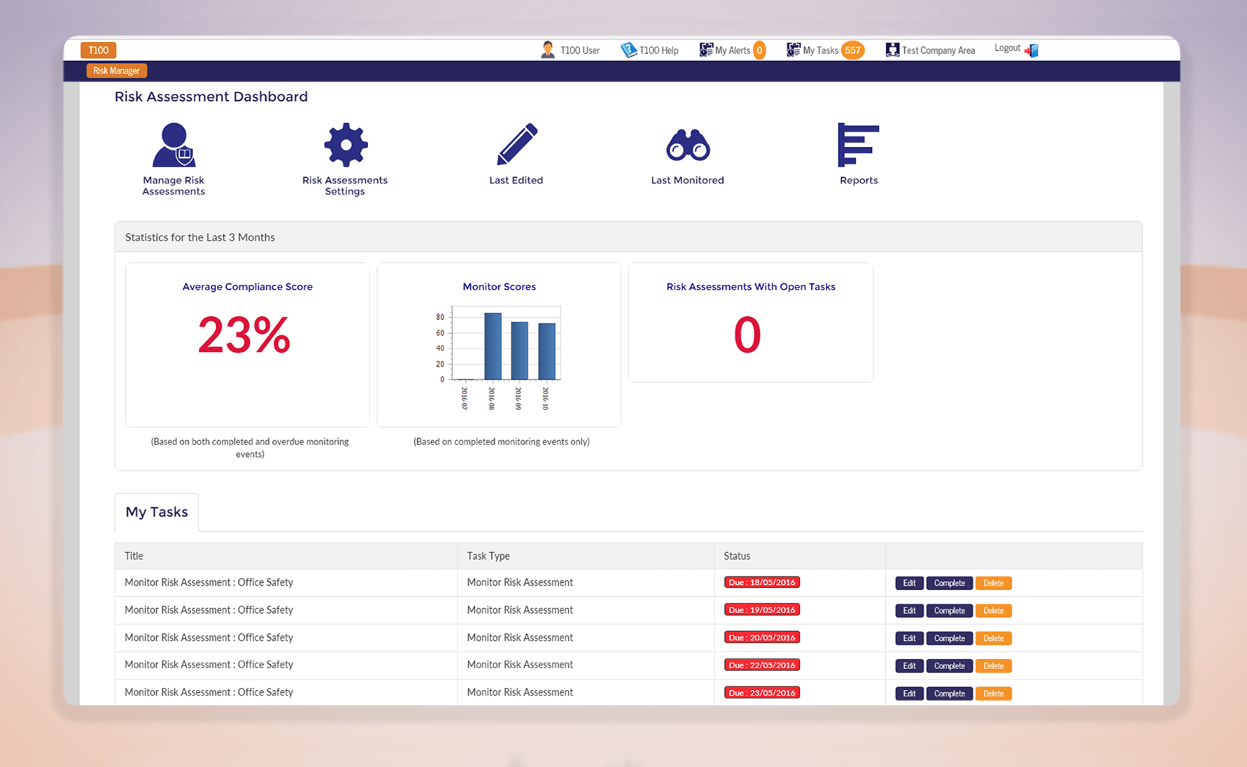Complete the task due 19/05/2016
The width and height of the screenshot is (1247, 767).
click(949, 610)
